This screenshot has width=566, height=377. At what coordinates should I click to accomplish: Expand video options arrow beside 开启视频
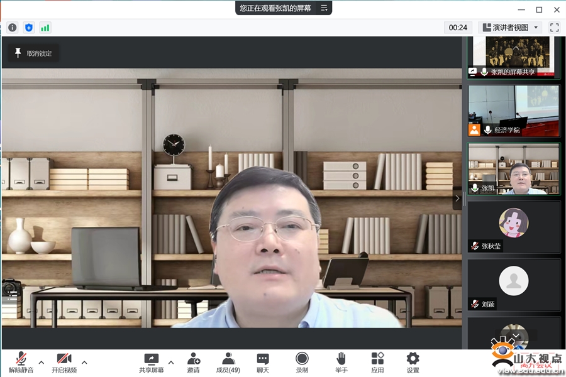tap(84, 363)
